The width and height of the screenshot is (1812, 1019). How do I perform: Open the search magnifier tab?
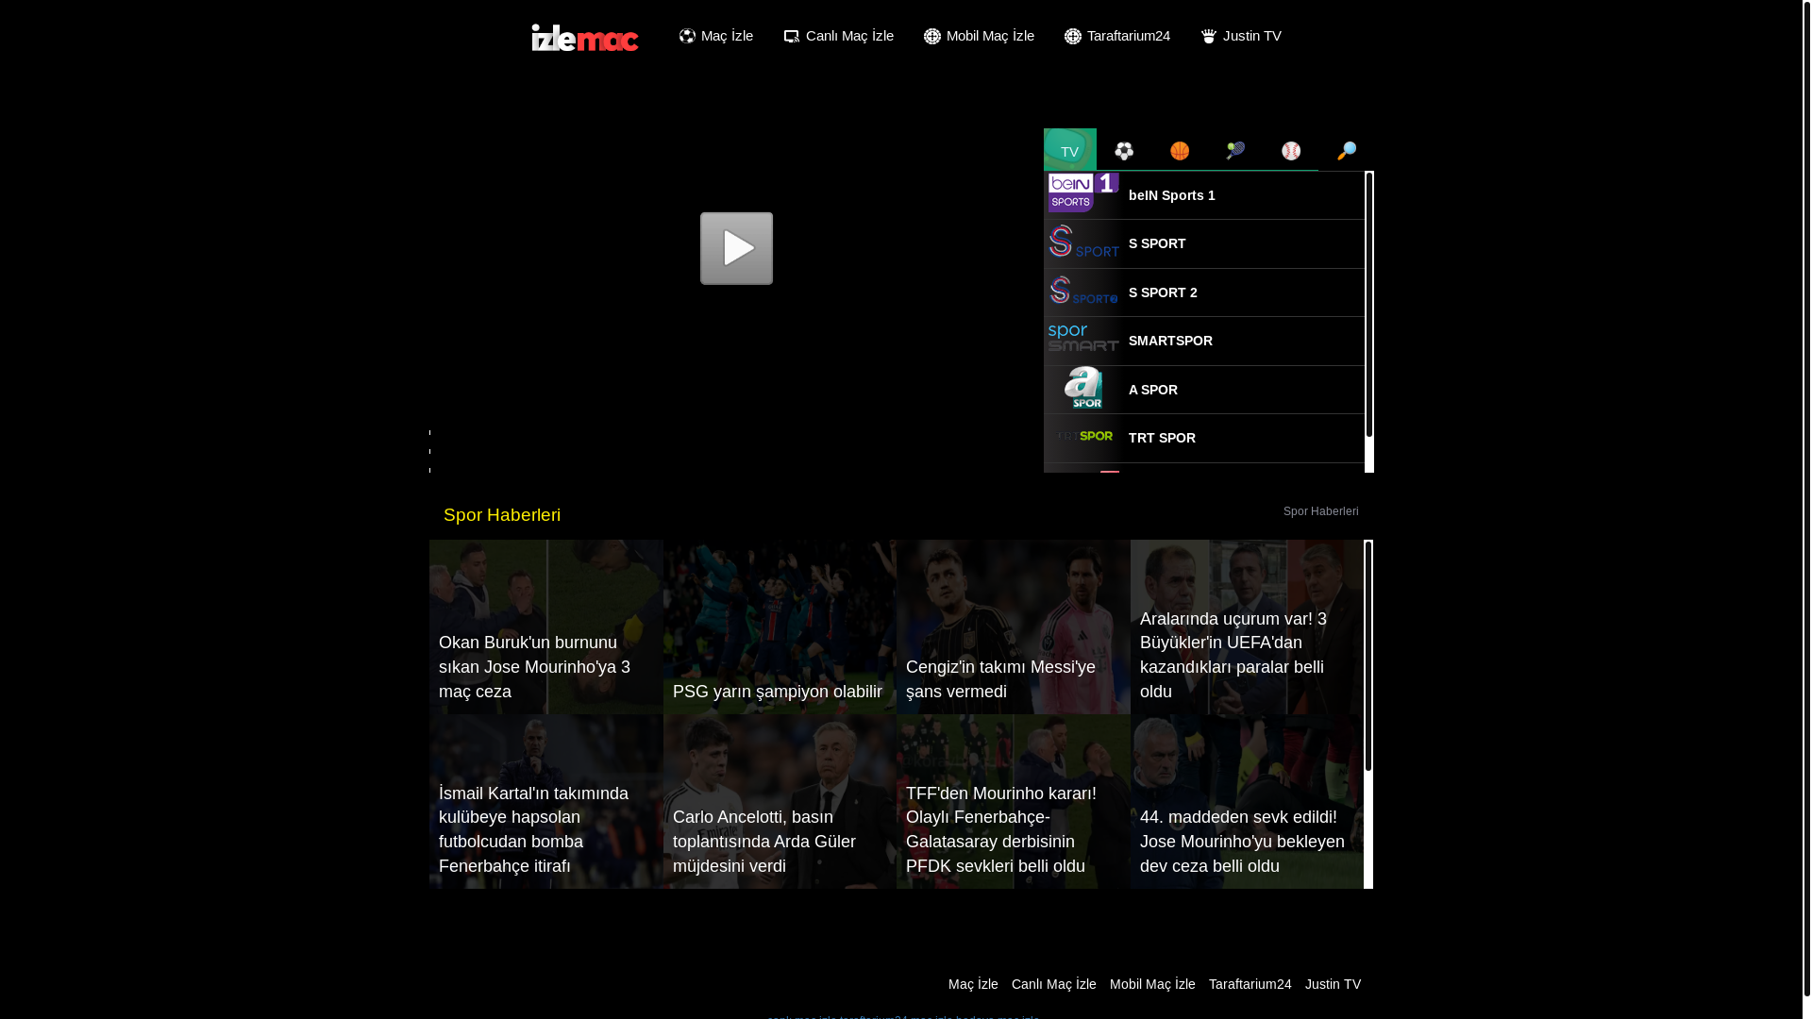(1347, 151)
